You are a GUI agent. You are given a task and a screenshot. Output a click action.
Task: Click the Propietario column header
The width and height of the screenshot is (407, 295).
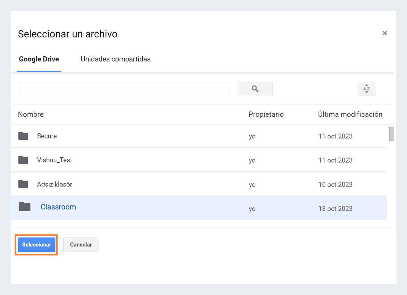(x=266, y=114)
